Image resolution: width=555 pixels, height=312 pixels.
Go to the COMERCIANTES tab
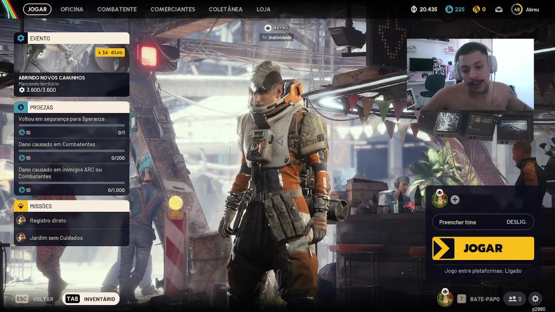point(173,9)
